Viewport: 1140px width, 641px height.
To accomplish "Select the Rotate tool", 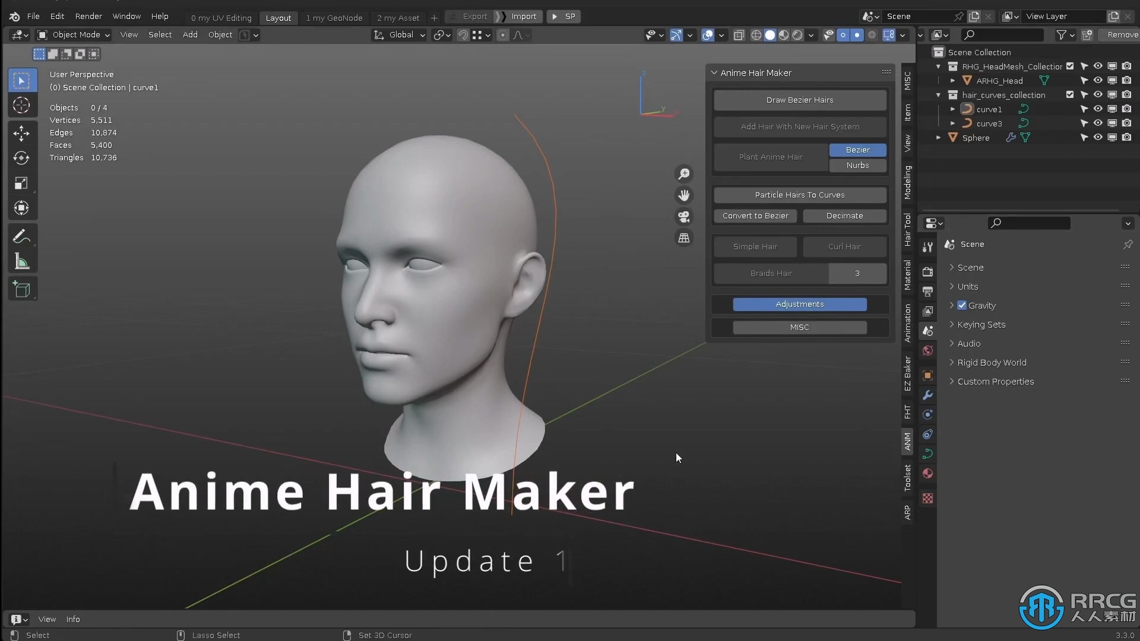I will (x=21, y=158).
